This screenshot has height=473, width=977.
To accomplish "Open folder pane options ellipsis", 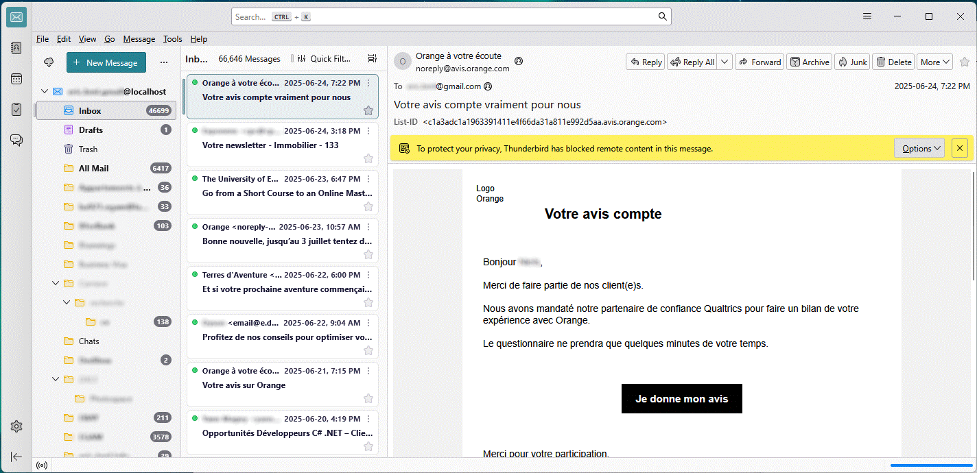I will tap(163, 62).
